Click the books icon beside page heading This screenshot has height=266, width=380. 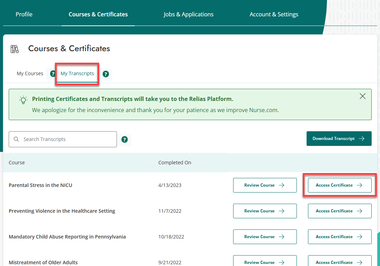15,49
